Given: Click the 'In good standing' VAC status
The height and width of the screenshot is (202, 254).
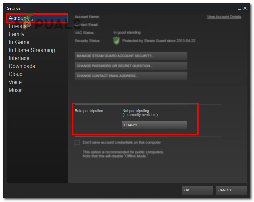Looking at the screenshot, I should (x=127, y=33).
